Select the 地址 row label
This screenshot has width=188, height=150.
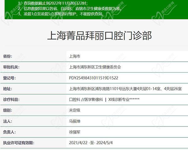pos(8,89)
